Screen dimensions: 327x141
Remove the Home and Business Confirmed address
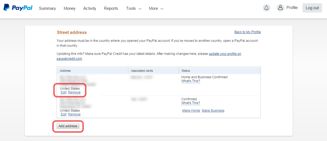click(74, 92)
